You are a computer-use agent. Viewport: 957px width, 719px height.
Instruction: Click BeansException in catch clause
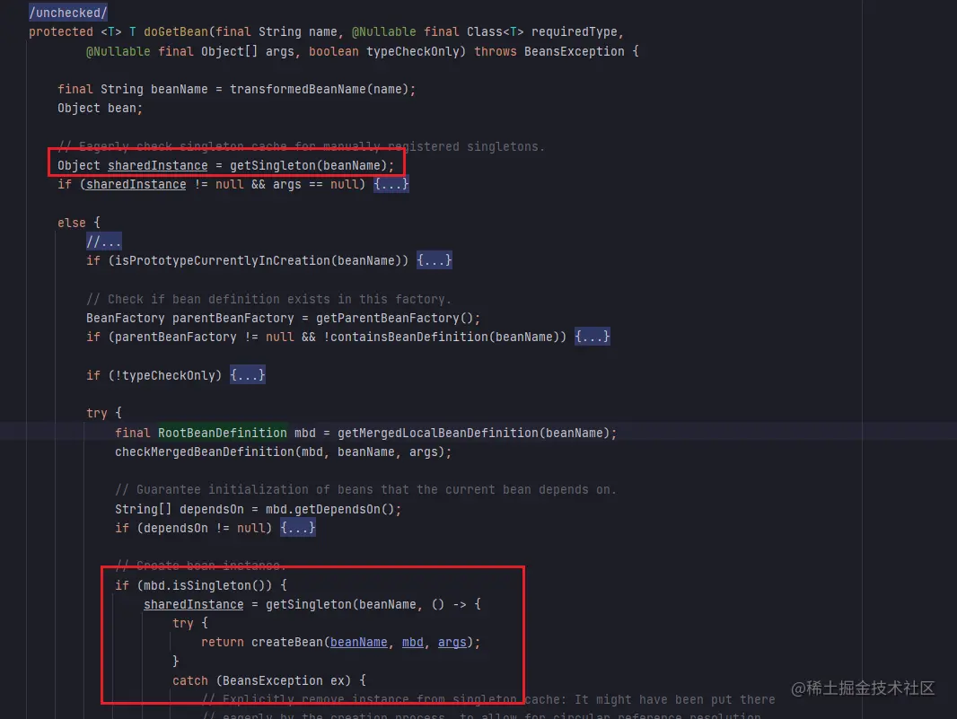[x=273, y=680]
